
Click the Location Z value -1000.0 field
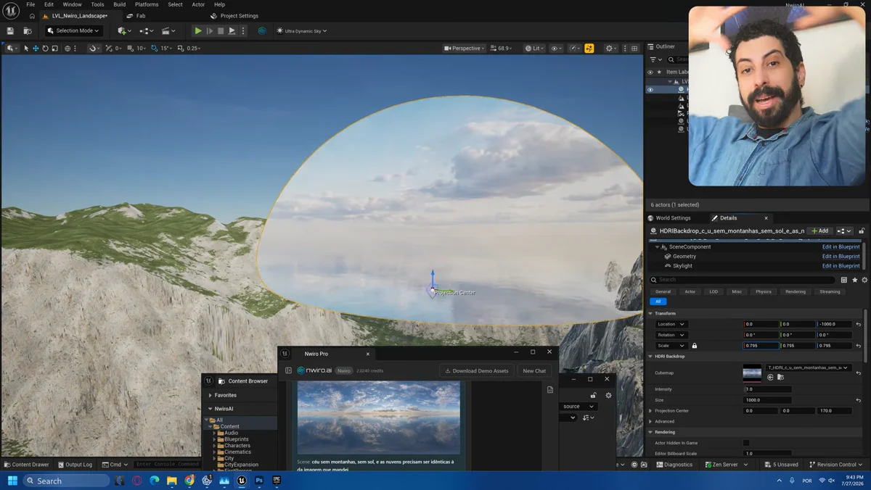pos(835,324)
